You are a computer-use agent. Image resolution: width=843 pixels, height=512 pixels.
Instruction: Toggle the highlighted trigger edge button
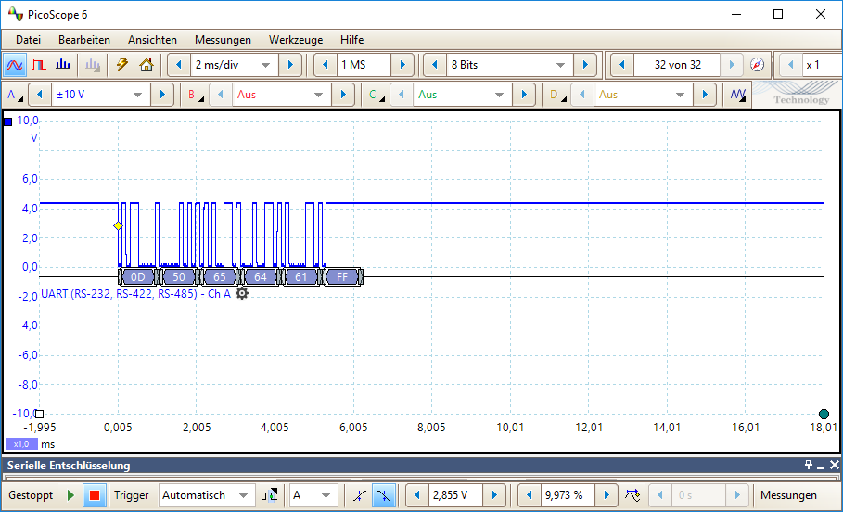pos(383,495)
